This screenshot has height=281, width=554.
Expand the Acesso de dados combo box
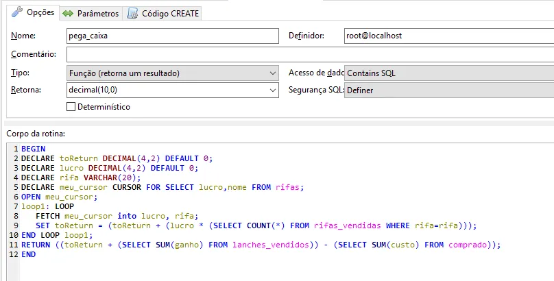pyautogui.click(x=449, y=73)
